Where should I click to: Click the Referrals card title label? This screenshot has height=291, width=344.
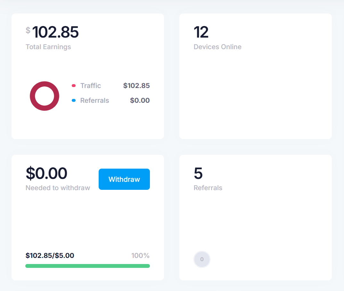coord(208,188)
